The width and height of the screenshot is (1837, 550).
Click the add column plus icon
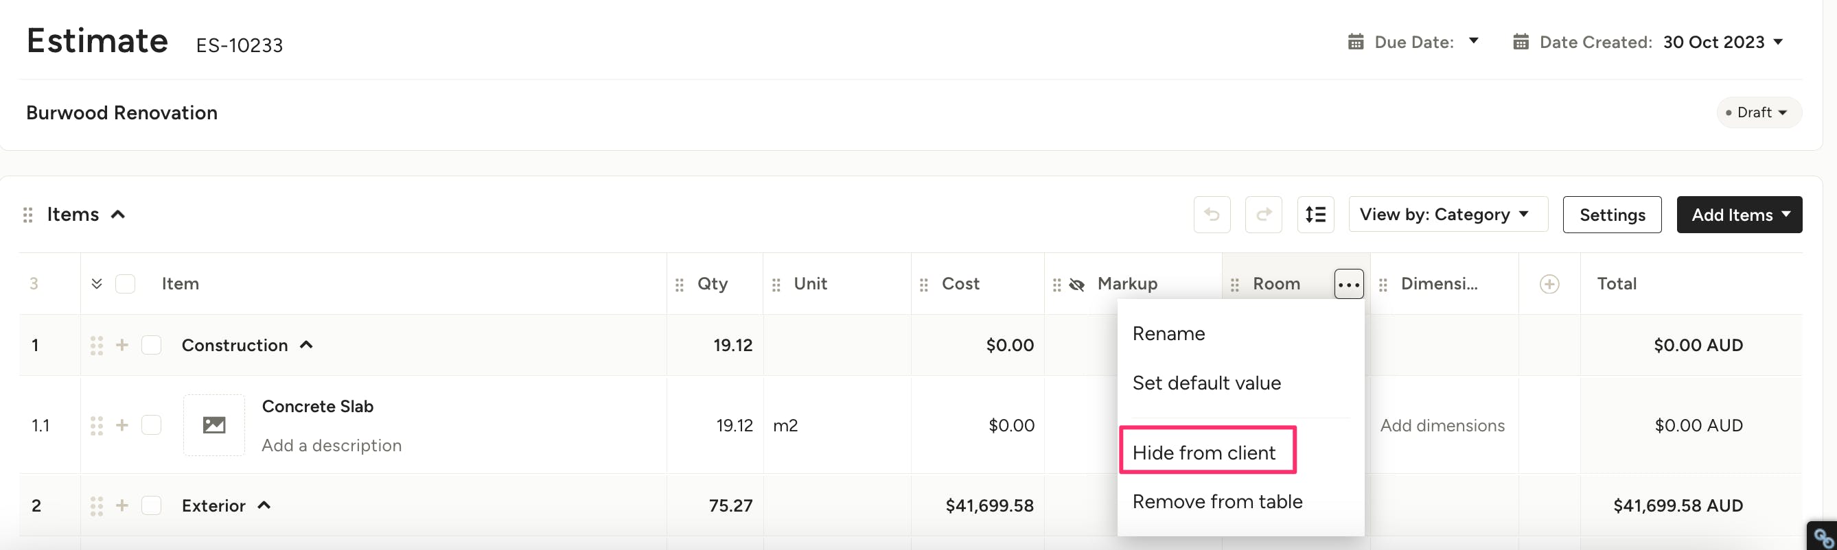pyautogui.click(x=1548, y=285)
